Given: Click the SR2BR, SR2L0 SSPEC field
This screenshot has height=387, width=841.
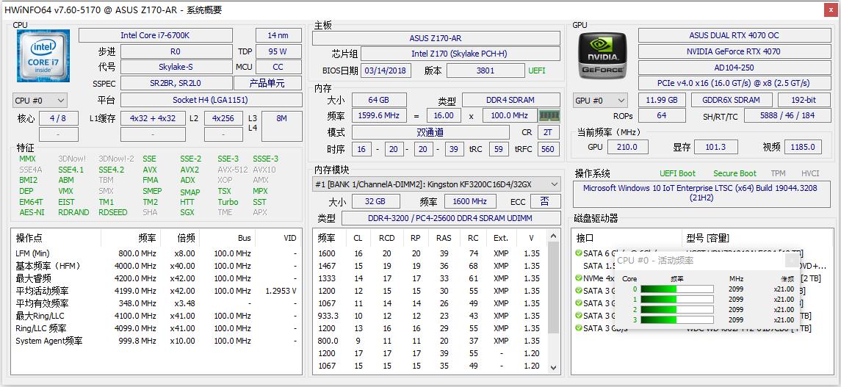Looking at the screenshot, I should [x=176, y=83].
